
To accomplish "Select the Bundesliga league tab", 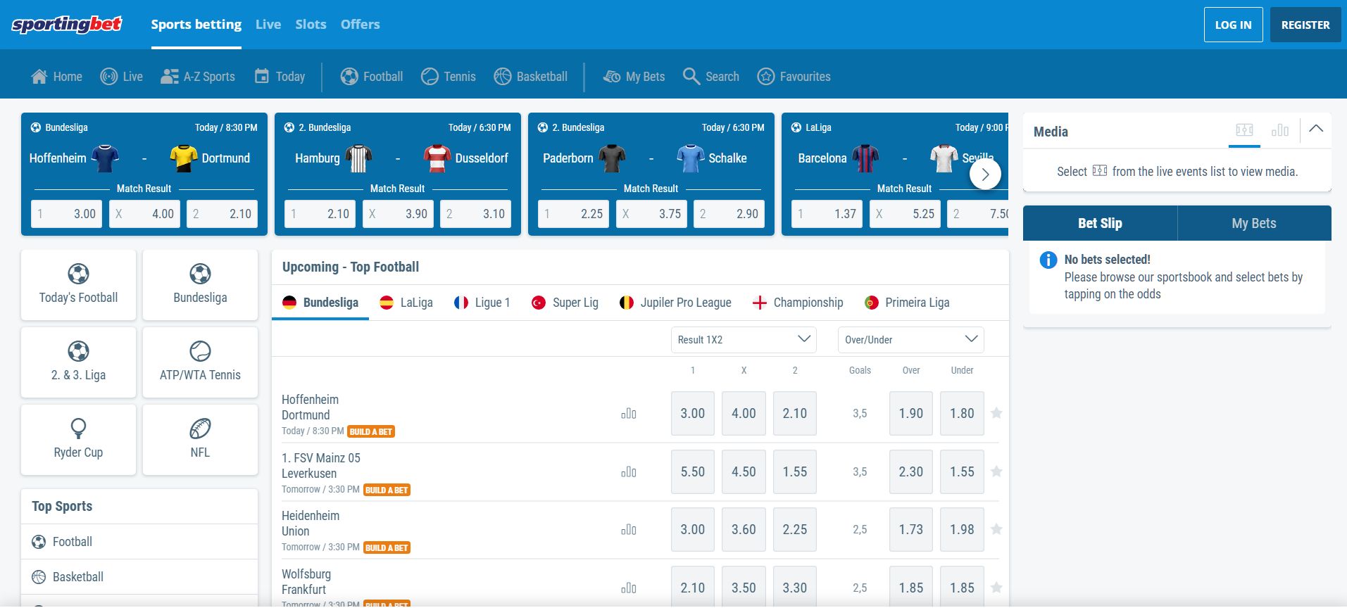I will 320,303.
